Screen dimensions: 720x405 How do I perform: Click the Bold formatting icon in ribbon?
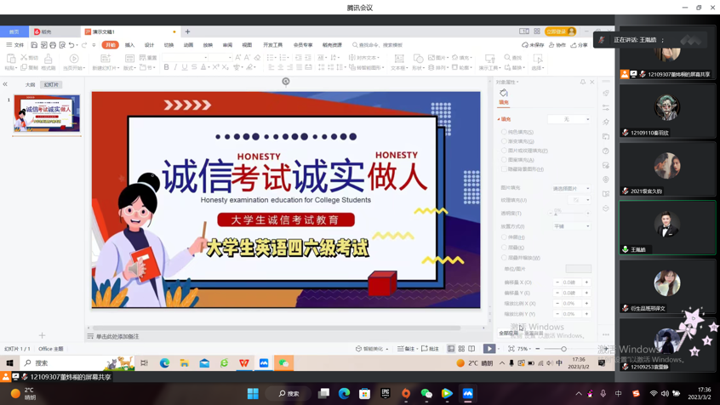[166, 67]
